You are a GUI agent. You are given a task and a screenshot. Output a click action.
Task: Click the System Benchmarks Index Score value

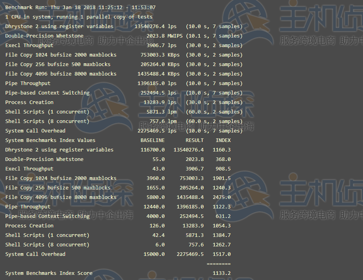(x=222, y=273)
